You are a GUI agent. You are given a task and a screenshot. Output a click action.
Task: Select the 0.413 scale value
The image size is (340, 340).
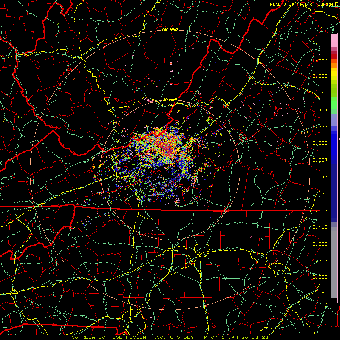pyautogui.click(x=320, y=227)
